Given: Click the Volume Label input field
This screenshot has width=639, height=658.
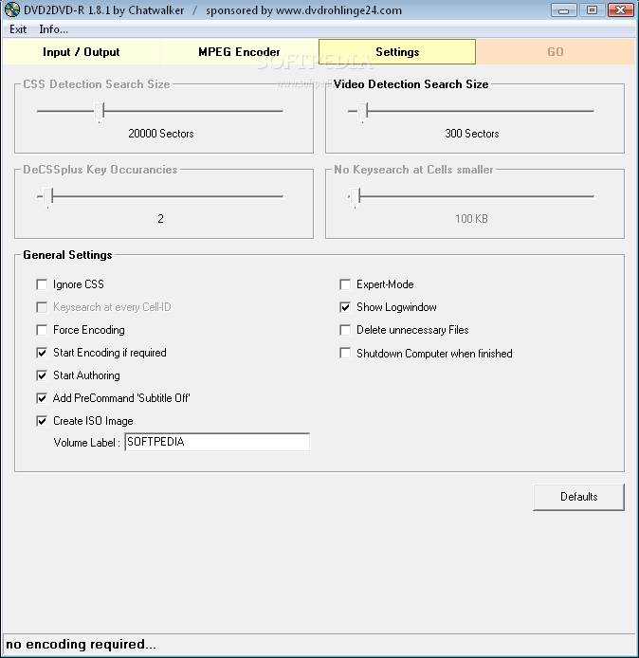Looking at the screenshot, I should click(x=217, y=442).
